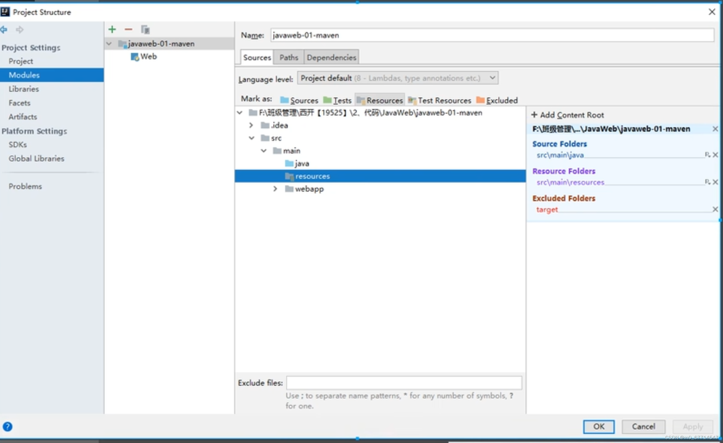Switch to the Paths tab

click(288, 57)
